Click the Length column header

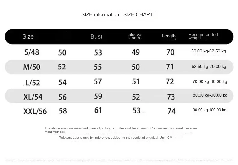point(169,36)
